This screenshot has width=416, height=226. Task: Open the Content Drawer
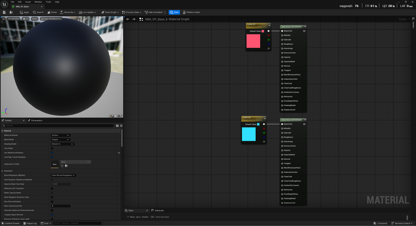coord(11,223)
